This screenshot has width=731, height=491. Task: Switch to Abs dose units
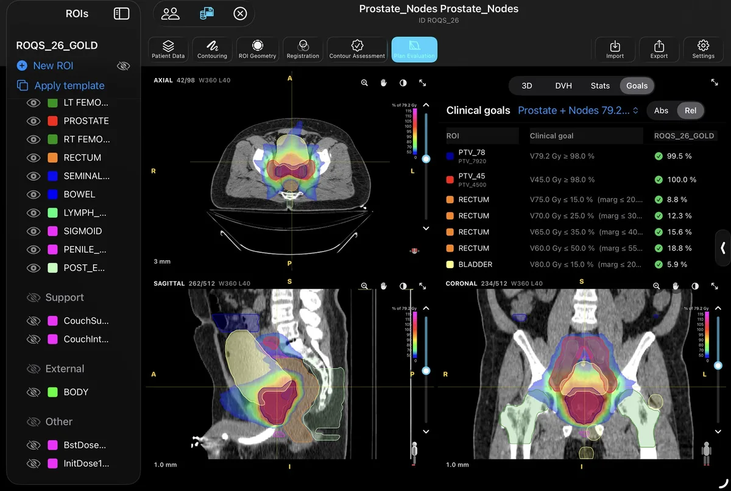661,110
